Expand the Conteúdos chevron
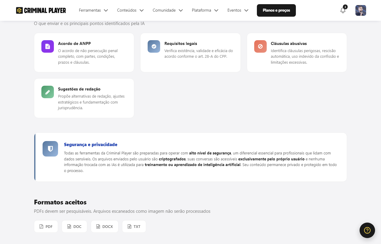The image size is (381, 244). click(x=141, y=10)
